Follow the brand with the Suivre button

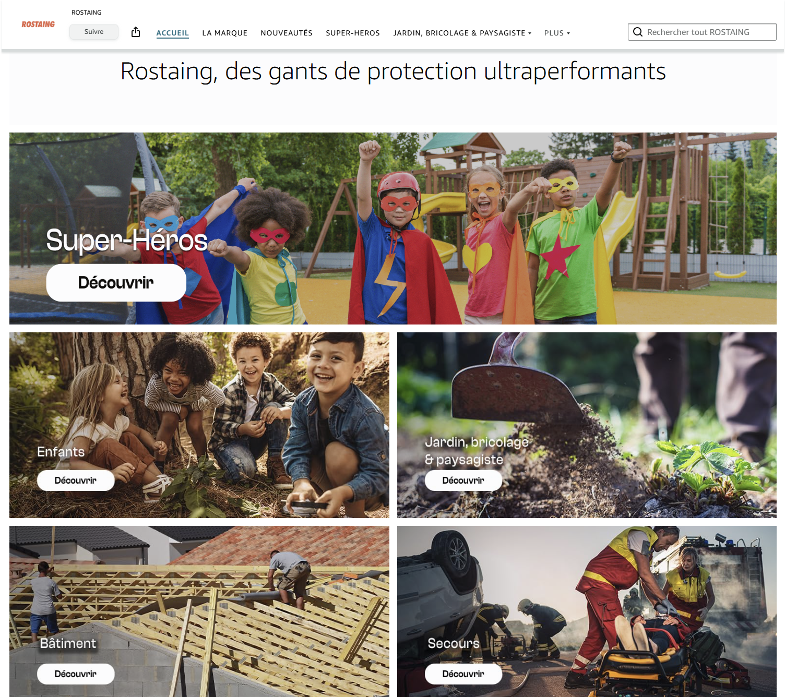tap(94, 32)
